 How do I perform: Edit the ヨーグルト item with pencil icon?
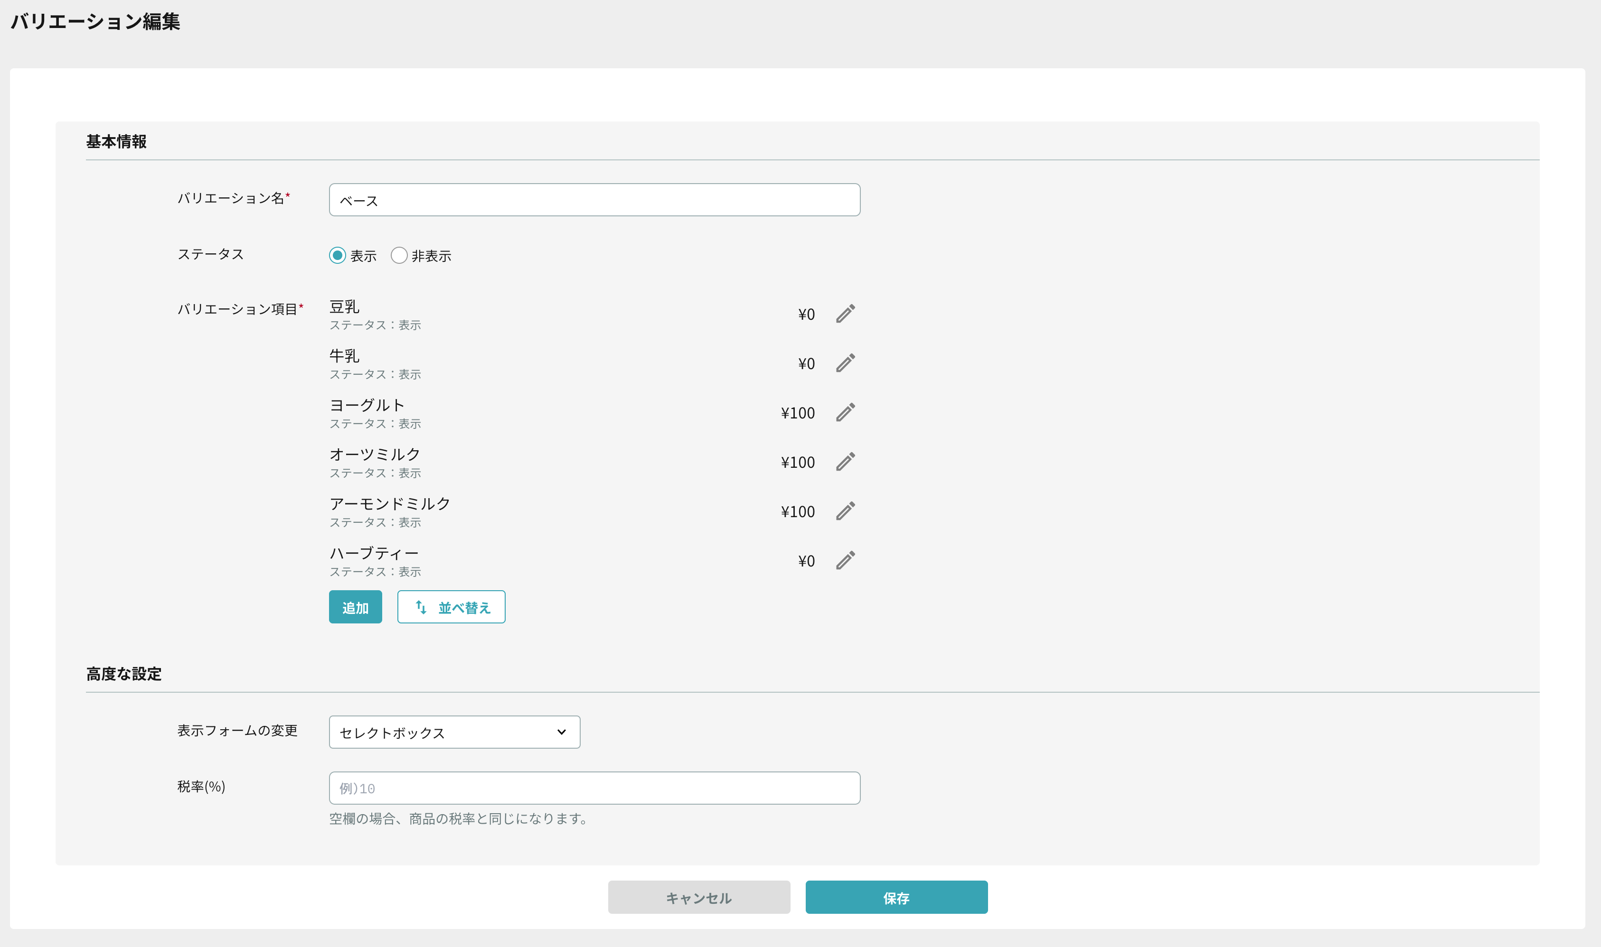pos(845,413)
